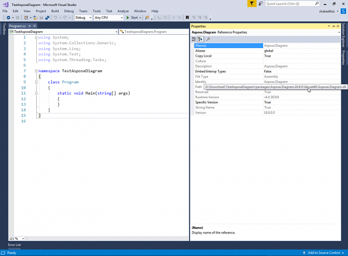
Task: Open the Analyze menu
Action: tap(123, 11)
